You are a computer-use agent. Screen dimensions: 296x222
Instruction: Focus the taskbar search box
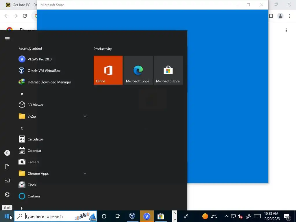pos(56,216)
